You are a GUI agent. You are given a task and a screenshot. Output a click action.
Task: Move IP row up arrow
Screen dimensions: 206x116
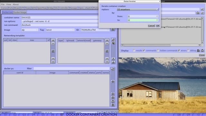tap(107, 59)
